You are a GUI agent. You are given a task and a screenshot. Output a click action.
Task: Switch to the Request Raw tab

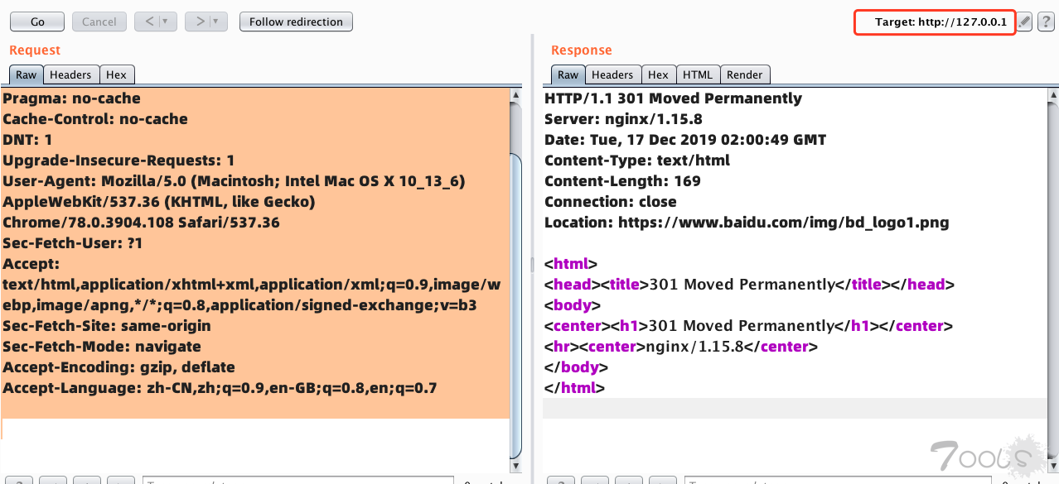(x=27, y=74)
